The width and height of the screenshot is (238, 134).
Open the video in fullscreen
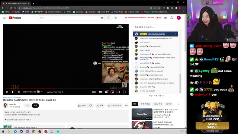click(124, 92)
